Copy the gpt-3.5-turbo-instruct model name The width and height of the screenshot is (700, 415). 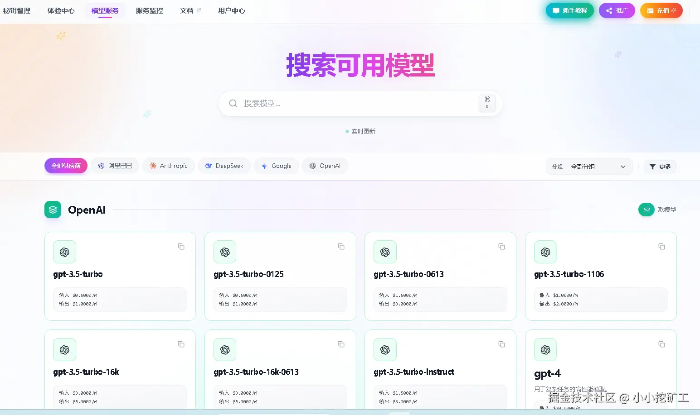click(501, 344)
